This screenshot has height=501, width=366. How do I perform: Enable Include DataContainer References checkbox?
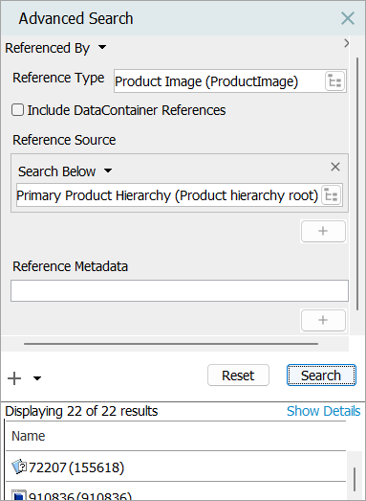point(17,110)
